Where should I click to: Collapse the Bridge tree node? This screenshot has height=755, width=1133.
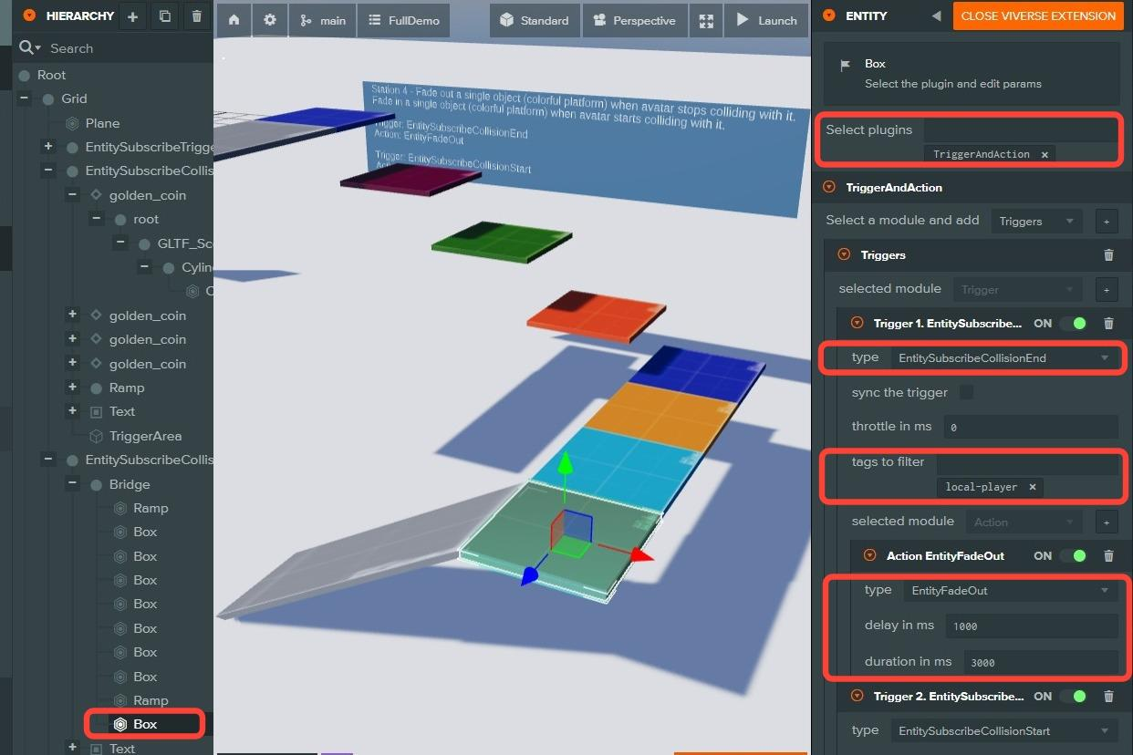(72, 484)
